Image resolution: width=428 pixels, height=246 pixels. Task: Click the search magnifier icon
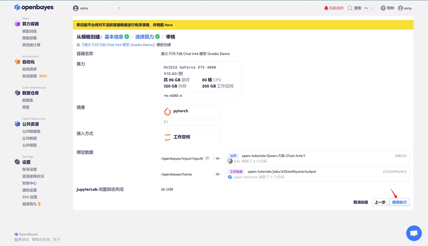350,8
